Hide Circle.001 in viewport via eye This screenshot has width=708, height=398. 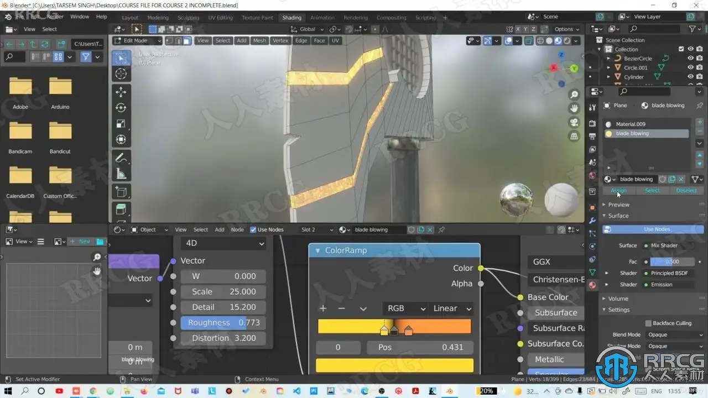pos(690,67)
